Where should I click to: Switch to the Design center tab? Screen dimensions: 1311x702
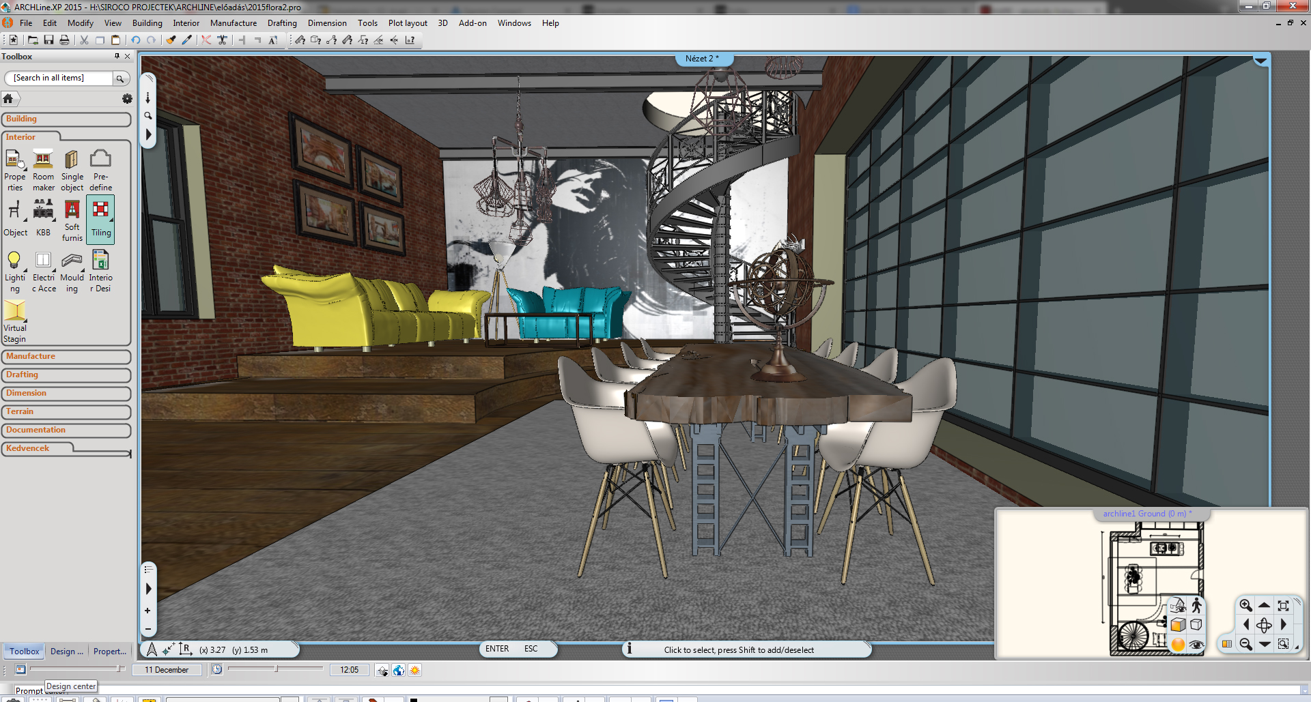(66, 652)
